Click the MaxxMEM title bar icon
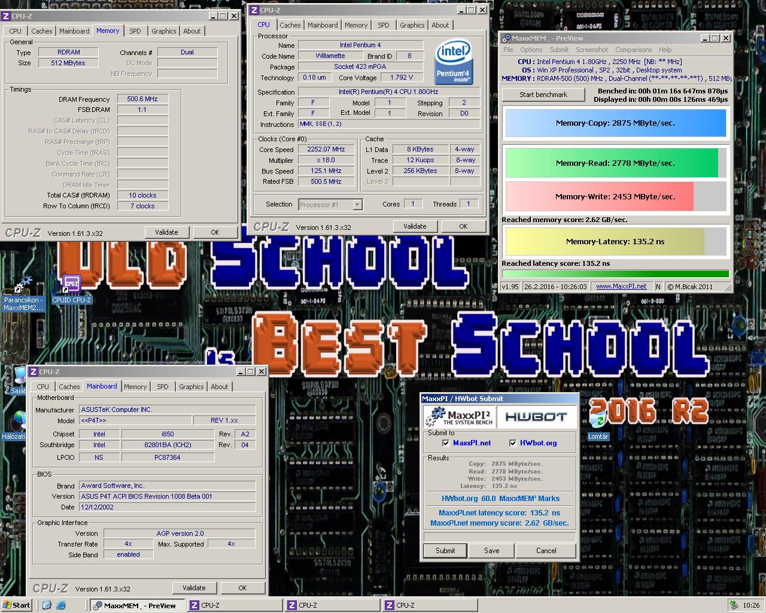Screen dimensions: 766x613 (x=506, y=38)
